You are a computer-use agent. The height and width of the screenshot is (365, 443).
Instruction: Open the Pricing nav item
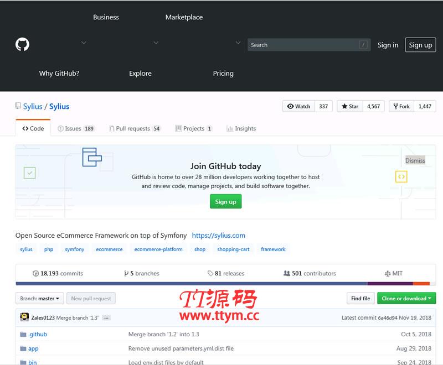point(223,74)
